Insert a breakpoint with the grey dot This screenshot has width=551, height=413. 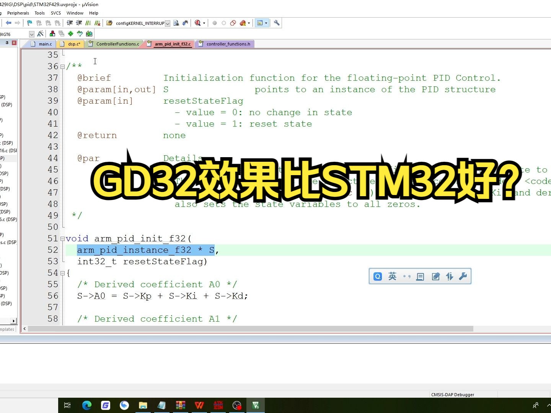(x=215, y=23)
